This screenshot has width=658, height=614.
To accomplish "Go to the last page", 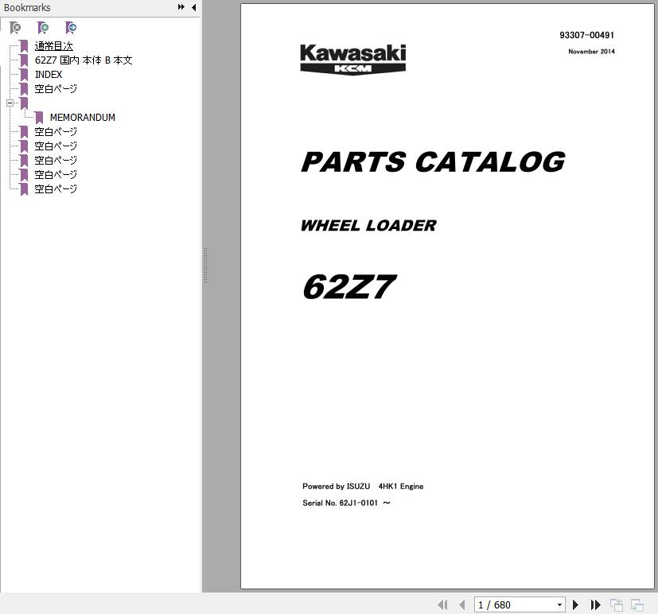I will click(x=595, y=604).
